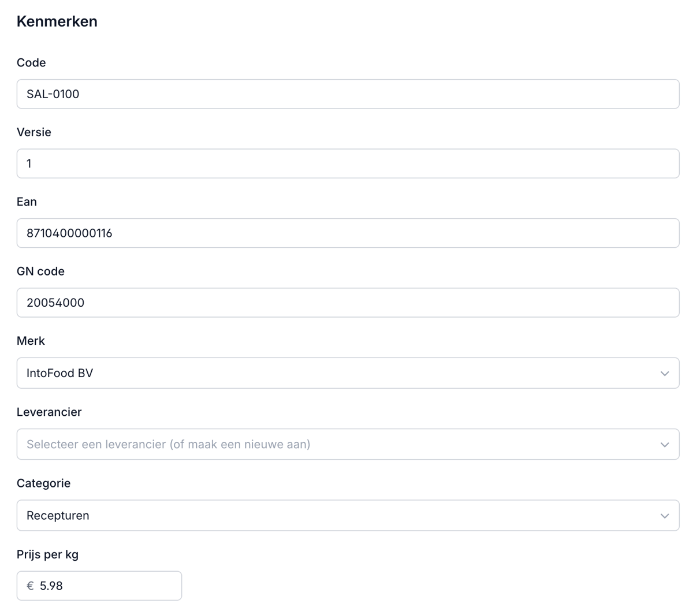Focus the Code field containing SAL-0100
This screenshot has width=693, height=611.
click(x=348, y=94)
